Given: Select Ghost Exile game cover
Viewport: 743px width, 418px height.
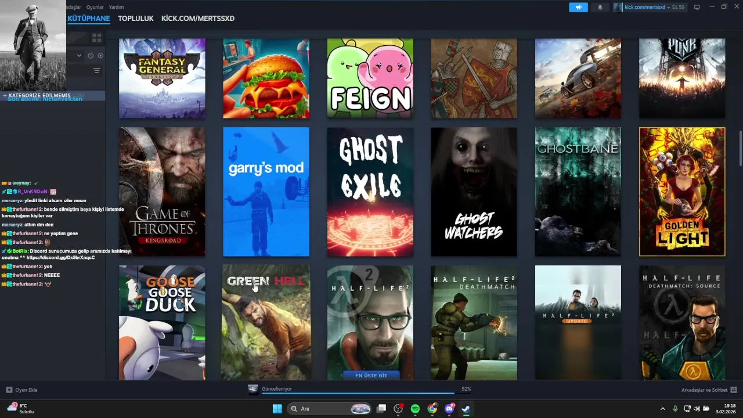Looking at the screenshot, I should pyautogui.click(x=370, y=192).
